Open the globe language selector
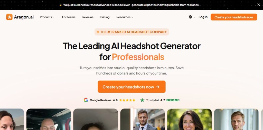 pos(190,17)
